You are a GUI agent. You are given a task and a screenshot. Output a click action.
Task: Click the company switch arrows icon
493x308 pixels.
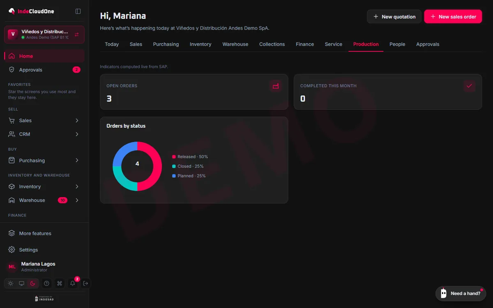77,34
